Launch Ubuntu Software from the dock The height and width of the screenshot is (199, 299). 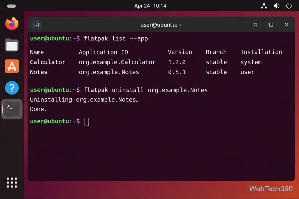[x=12, y=66]
